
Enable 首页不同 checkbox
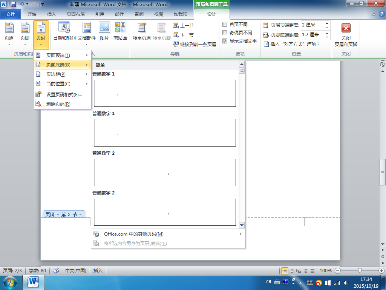tap(225, 25)
